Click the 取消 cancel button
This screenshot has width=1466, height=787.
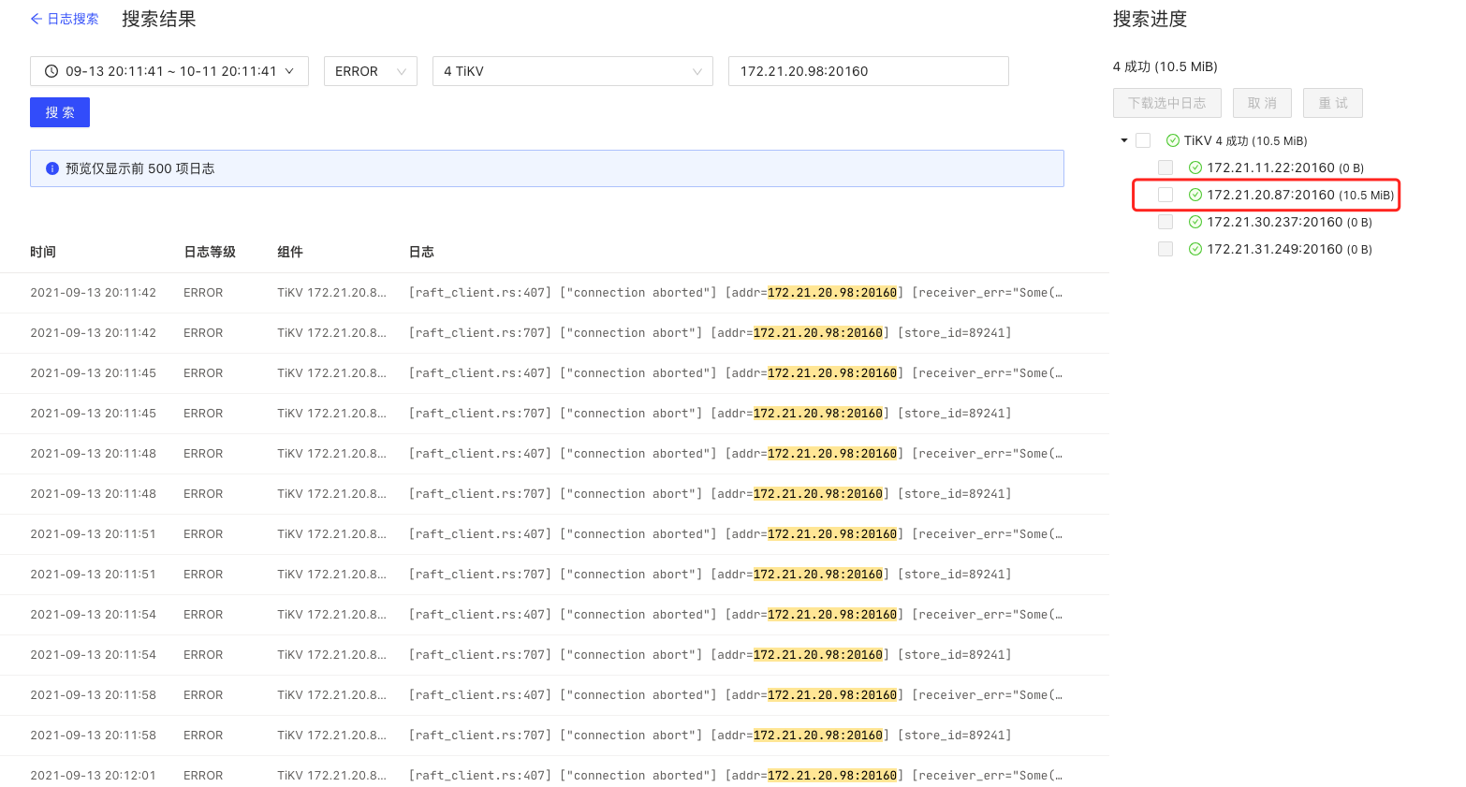(1261, 103)
